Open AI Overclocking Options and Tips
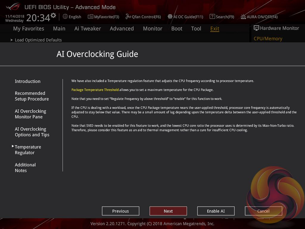305x229 pixels. tap(32, 132)
